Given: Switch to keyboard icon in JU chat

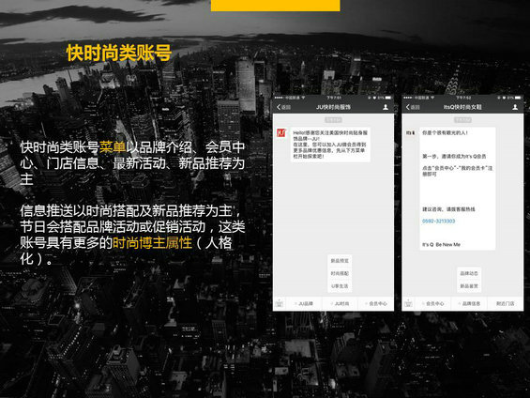Looking at the screenshot, I should click(280, 303).
